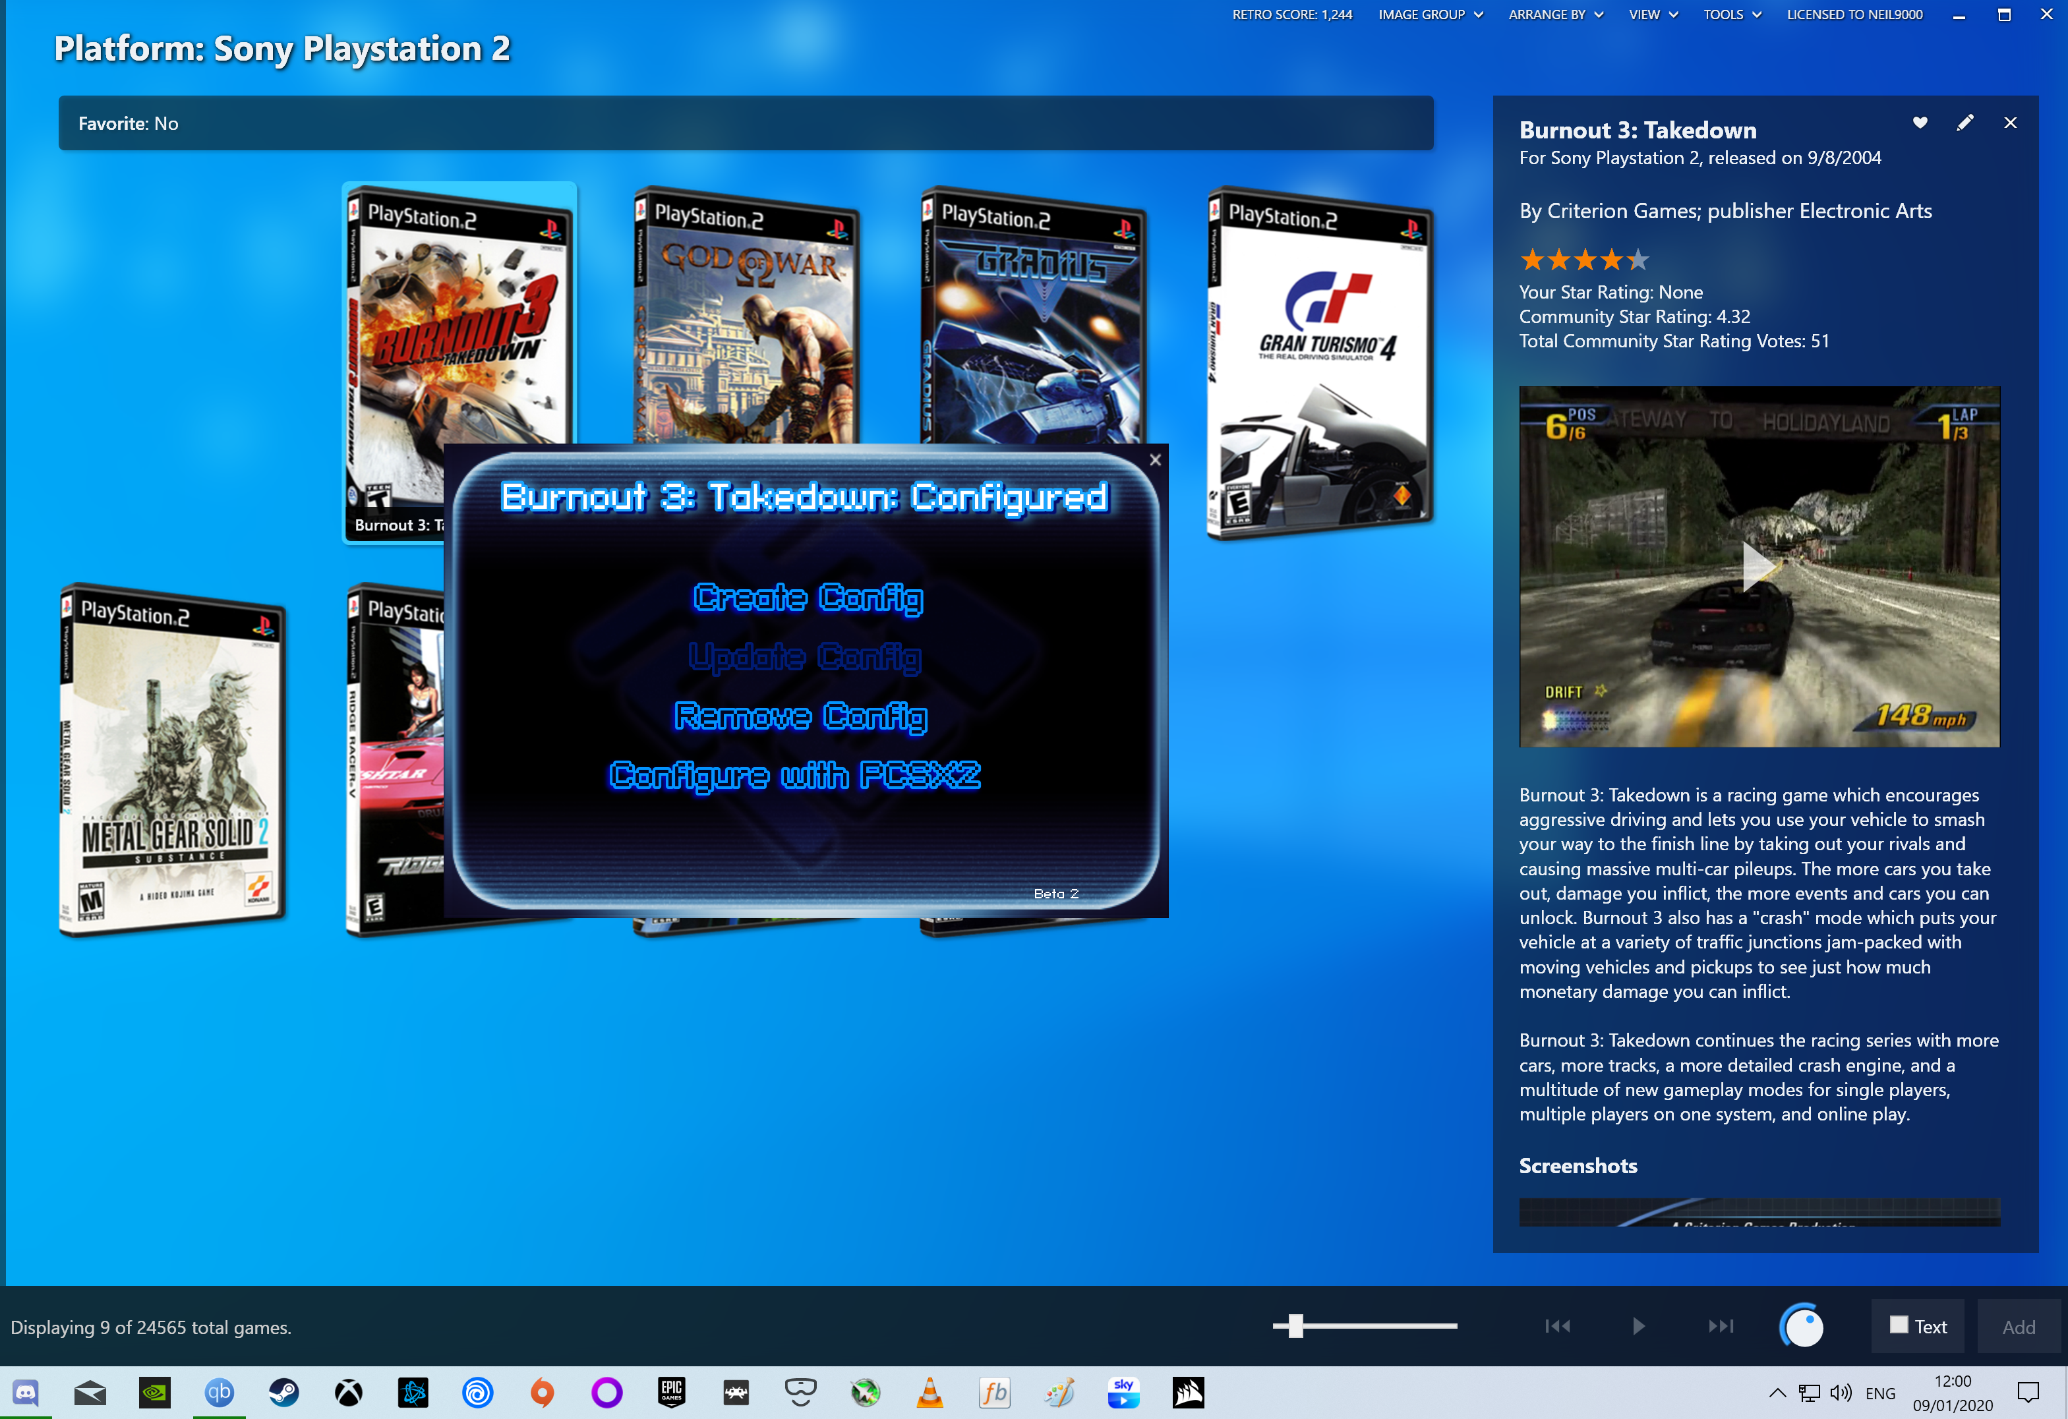
Task: Open Battle.net from the taskbar
Action: tap(413, 1393)
